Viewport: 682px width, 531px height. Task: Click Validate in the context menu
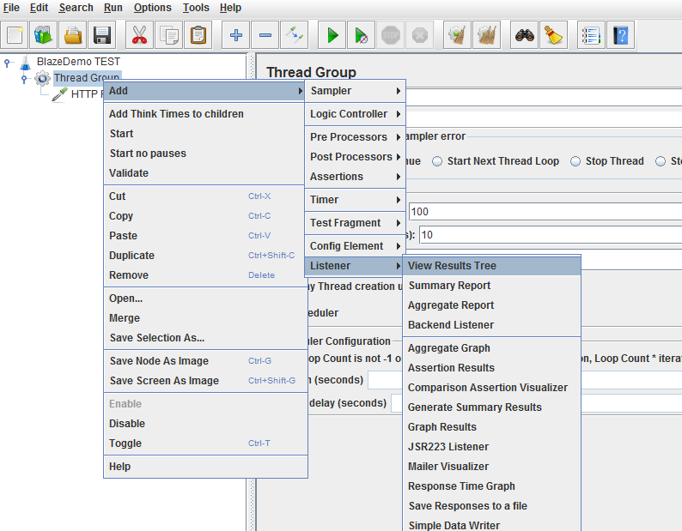[129, 173]
